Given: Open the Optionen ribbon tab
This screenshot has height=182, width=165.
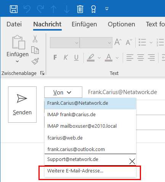Looking at the screenshot, I should [122, 24].
